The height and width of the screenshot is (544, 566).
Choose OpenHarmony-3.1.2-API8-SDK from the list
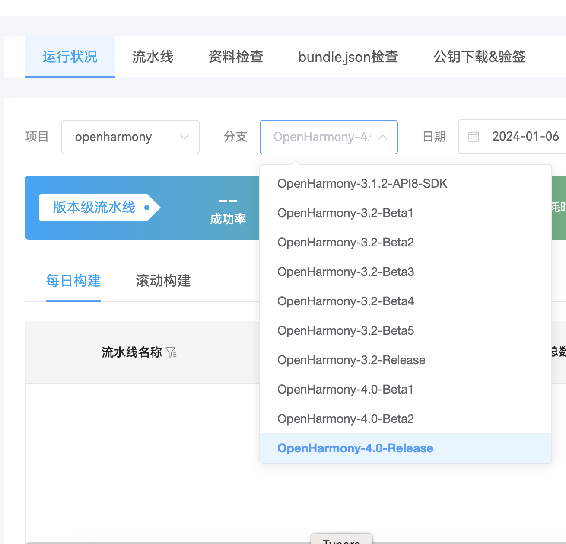(x=406, y=184)
